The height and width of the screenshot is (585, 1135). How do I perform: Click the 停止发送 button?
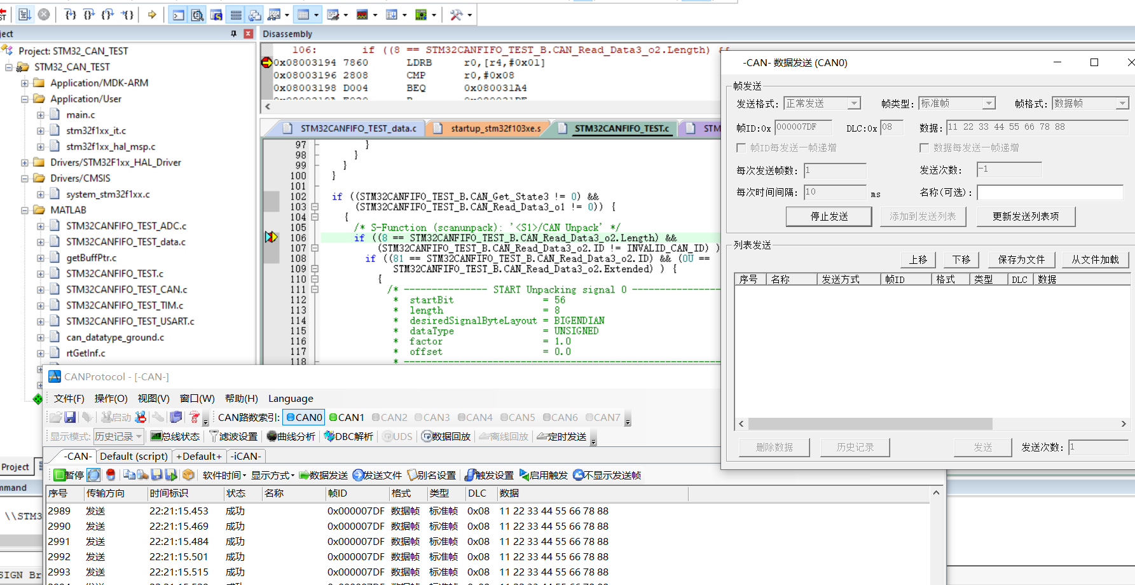[829, 216]
